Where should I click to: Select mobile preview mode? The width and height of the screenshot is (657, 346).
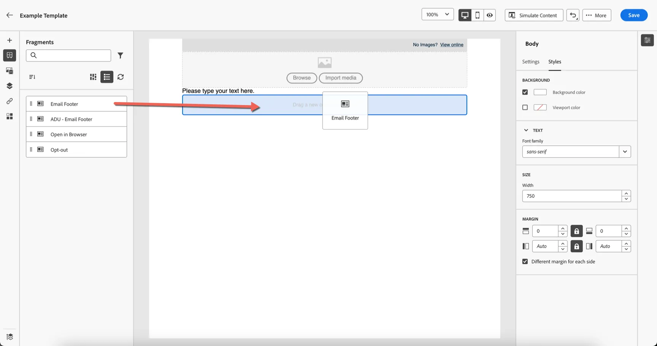coord(477,15)
